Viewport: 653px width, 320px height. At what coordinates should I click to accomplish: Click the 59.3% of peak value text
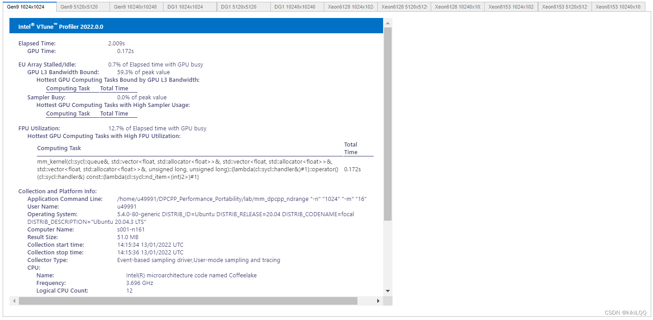pos(143,72)
